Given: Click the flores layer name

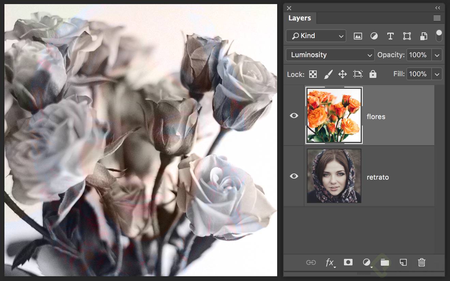Looking at the screenshot, I should coord(376,117).
